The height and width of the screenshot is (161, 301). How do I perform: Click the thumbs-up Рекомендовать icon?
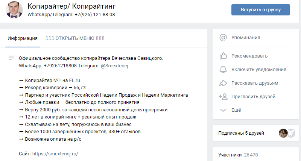click(x=223, y=56)
